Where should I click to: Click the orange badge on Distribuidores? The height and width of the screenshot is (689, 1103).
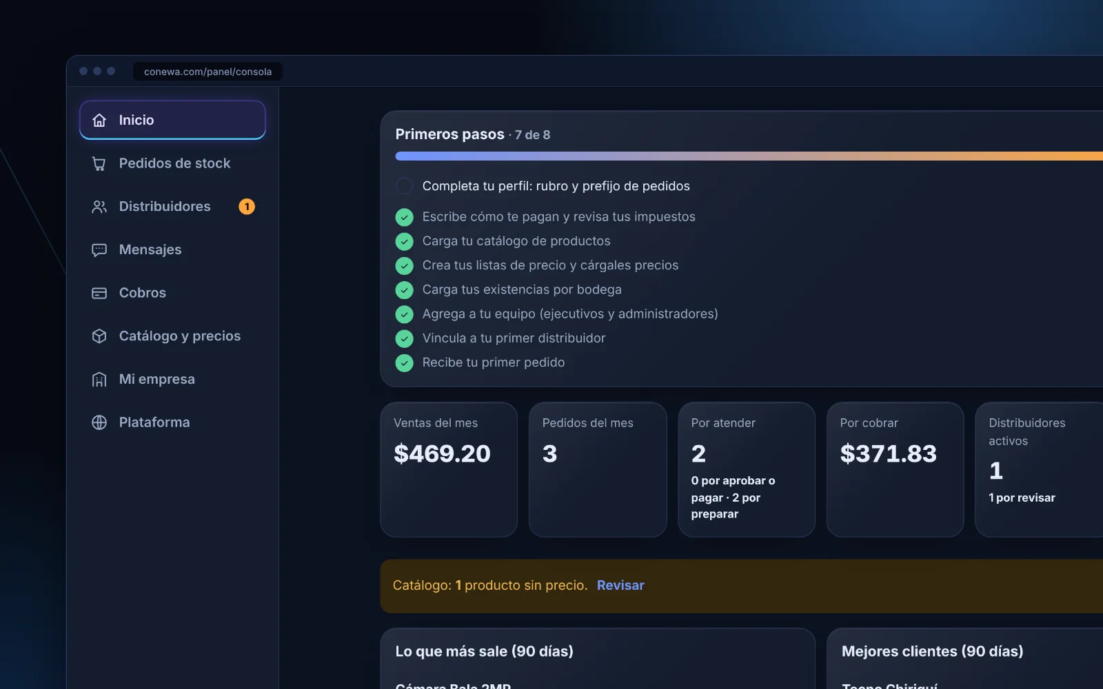tap(247, 207)
